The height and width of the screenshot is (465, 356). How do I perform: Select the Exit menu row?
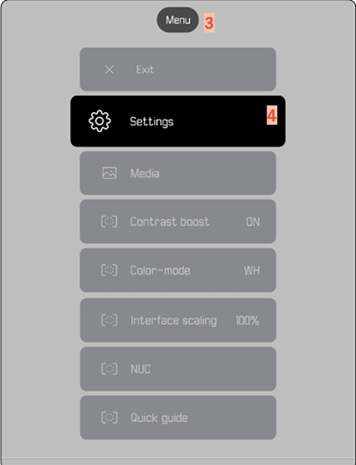(178, 69)
